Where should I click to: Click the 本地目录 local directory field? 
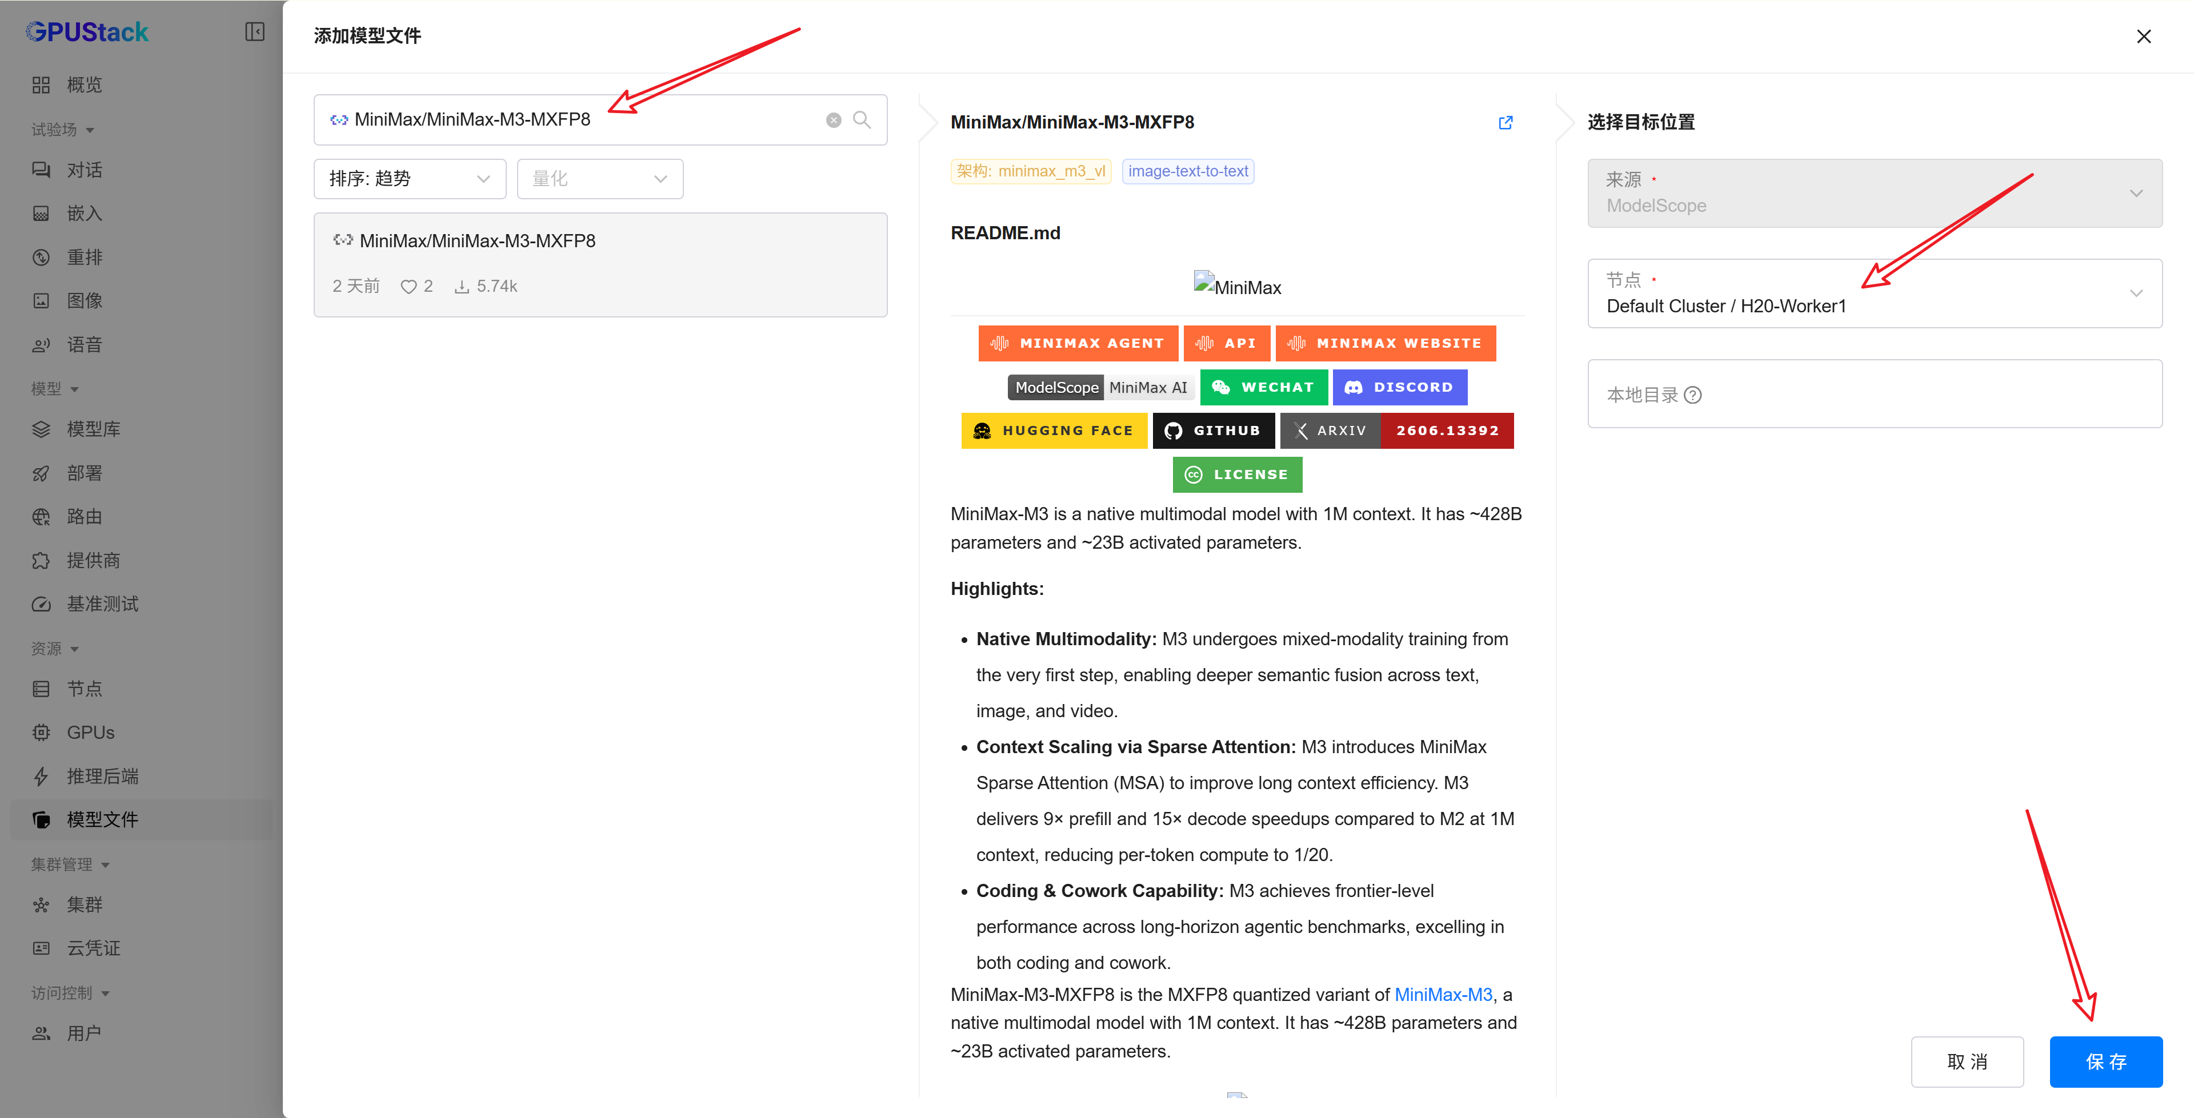[1875, 394]
